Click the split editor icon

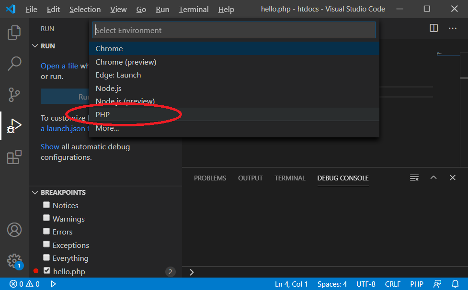point(434,28)
